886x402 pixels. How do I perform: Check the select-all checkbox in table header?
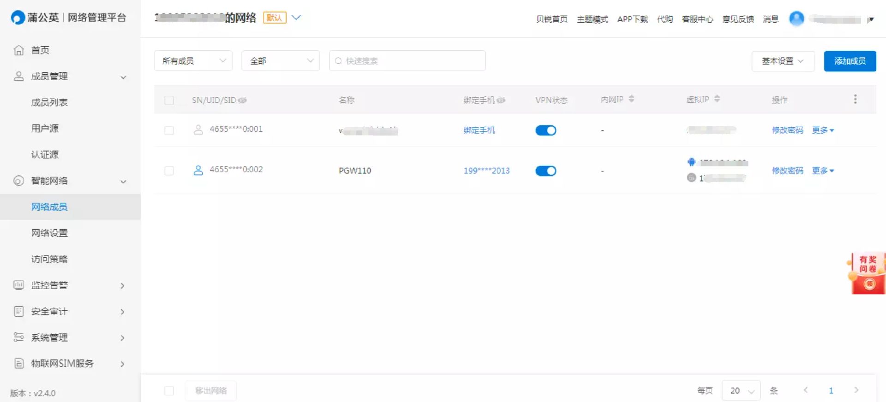click(169, 100)
